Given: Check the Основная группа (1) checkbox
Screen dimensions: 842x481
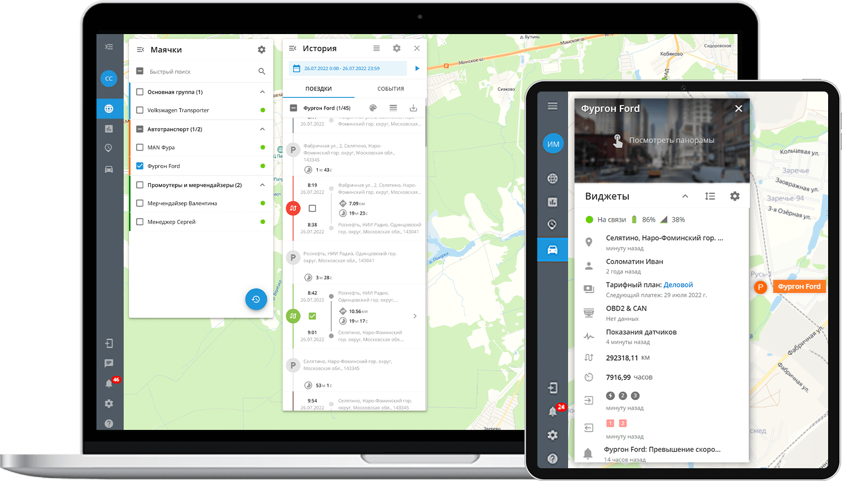Looking at the screenshot, I should (x=140, y=92).
